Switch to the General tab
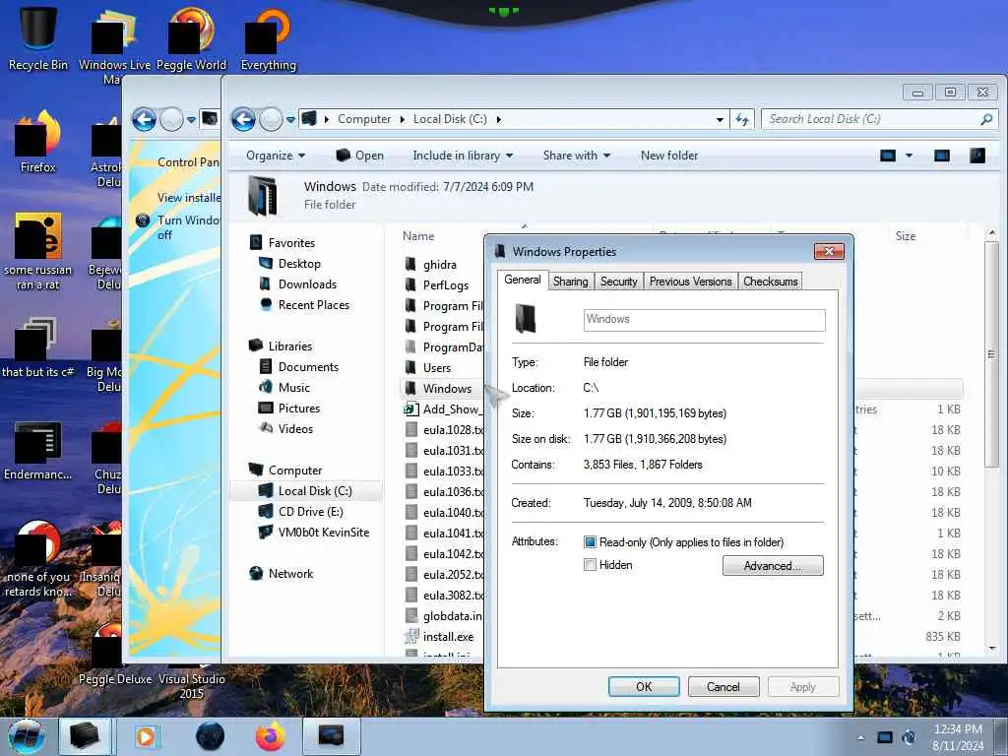 click(522, 280)
